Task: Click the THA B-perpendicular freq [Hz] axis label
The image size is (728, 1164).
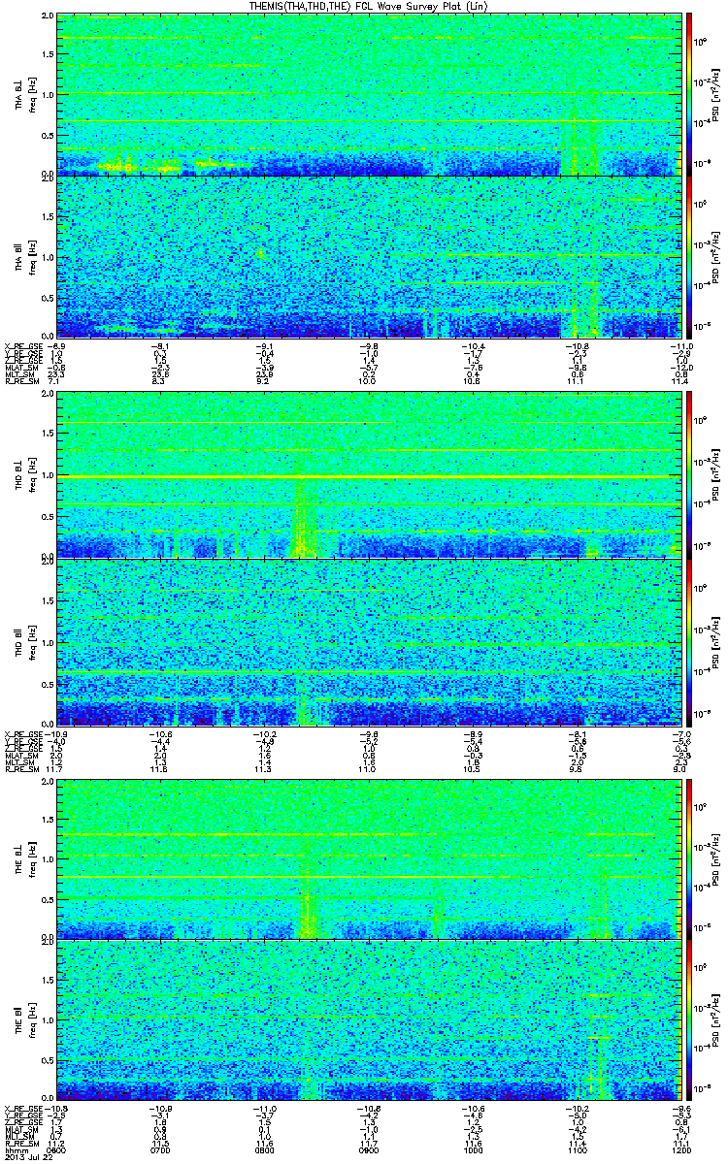Action: pos(32,95)
